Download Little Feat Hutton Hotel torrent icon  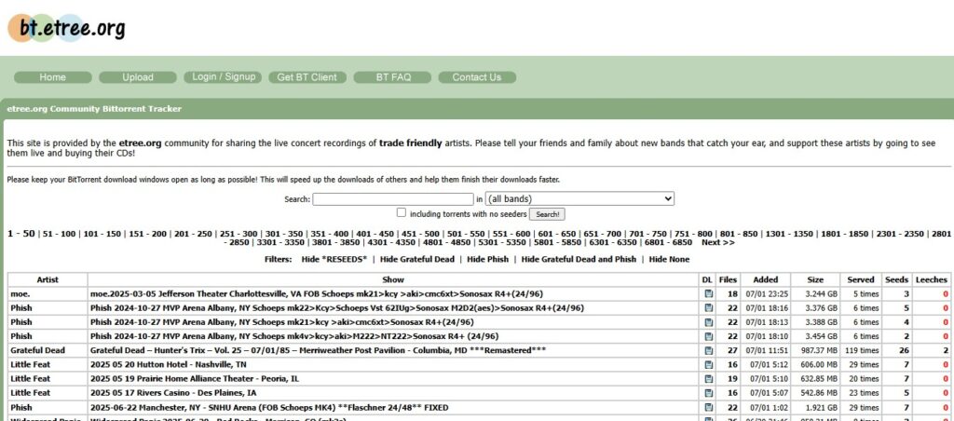coord(708,364)
